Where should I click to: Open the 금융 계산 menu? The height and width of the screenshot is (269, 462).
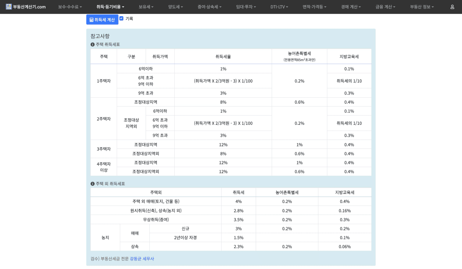point(385,7)
